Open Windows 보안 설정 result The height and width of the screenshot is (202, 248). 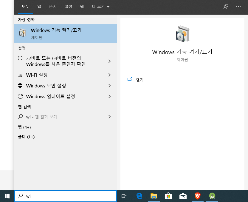click(66, 86)
